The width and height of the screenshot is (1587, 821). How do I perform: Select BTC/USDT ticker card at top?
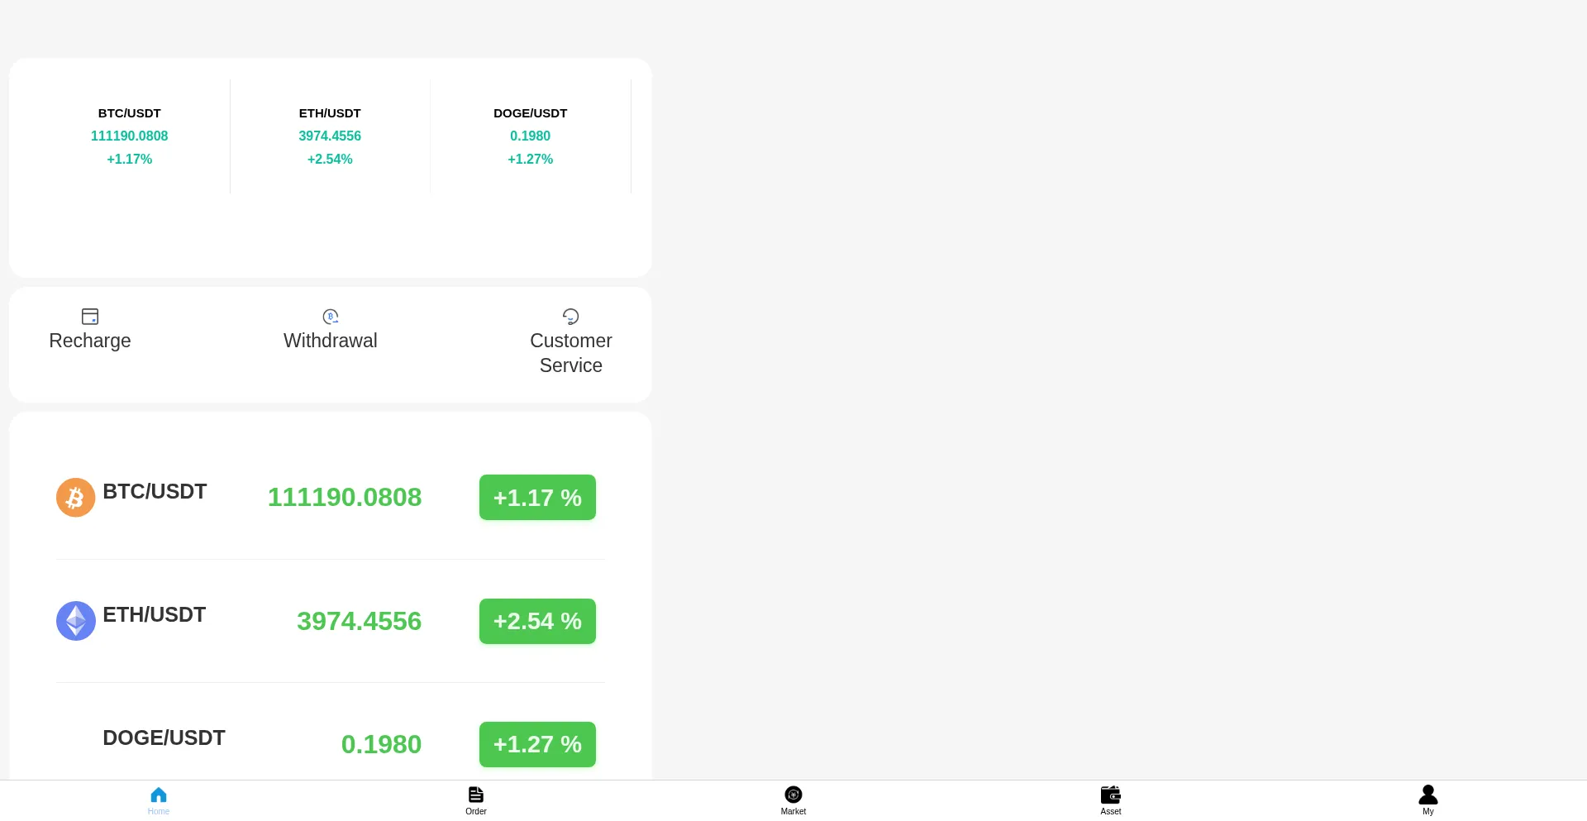pos(130,136)
